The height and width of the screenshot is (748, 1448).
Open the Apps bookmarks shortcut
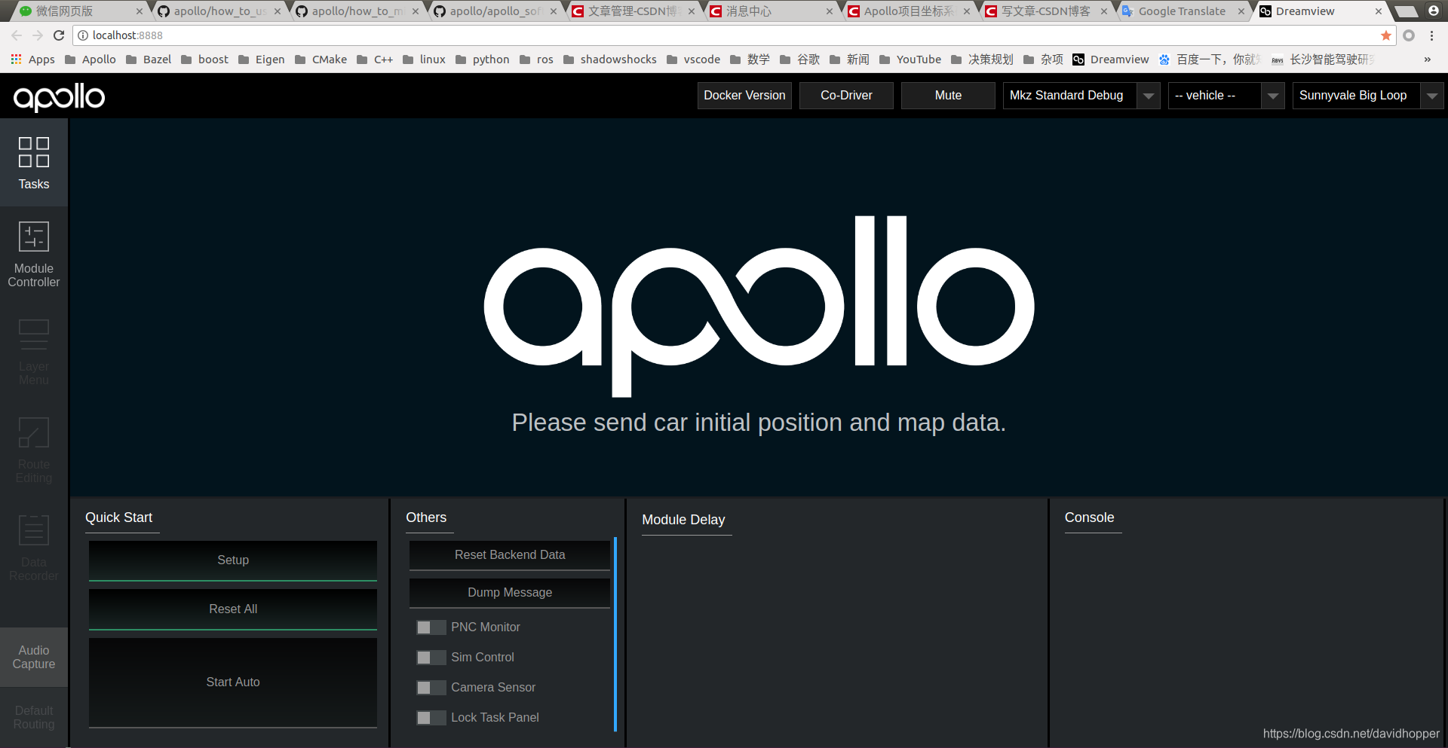coord(32,60)
